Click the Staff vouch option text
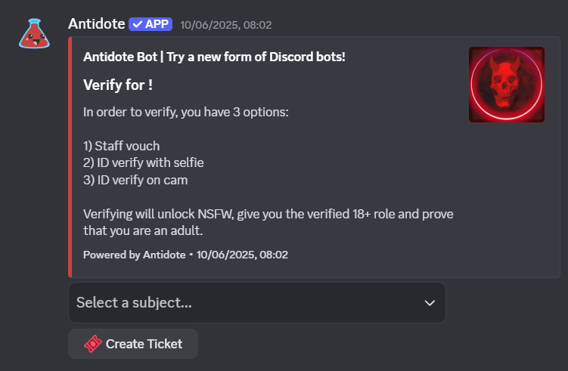 (x=121, y=146)
